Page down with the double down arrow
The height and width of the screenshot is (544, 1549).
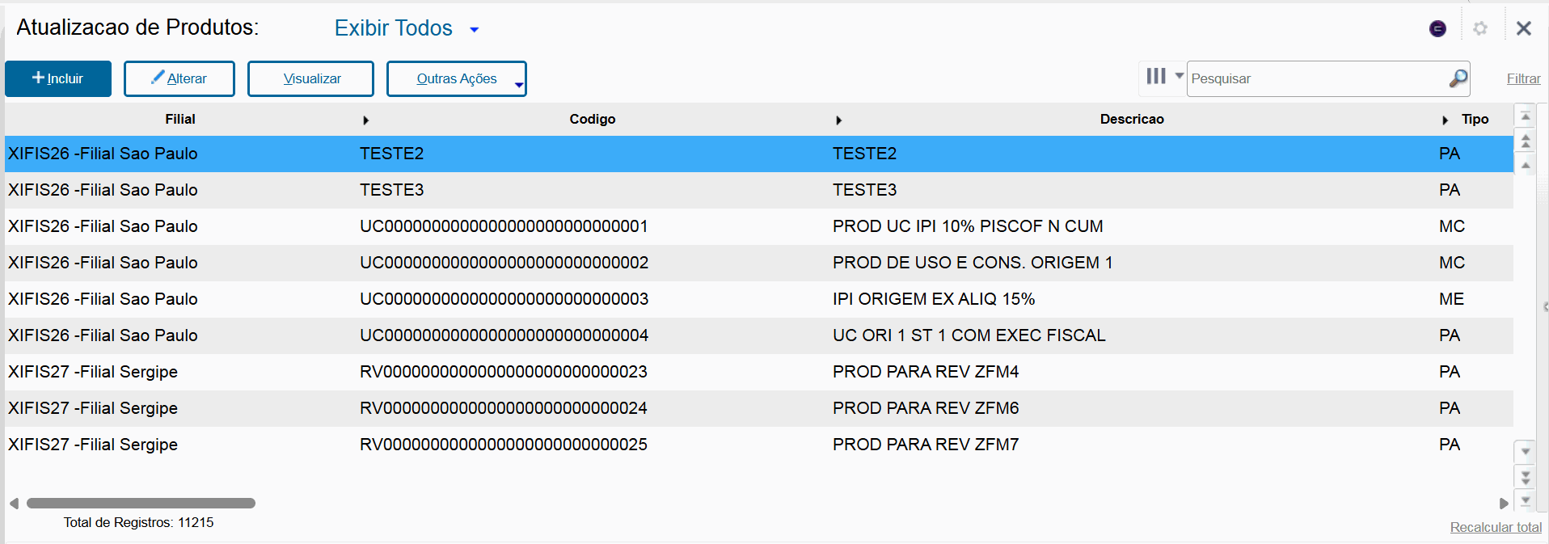tap(1526, 477)
